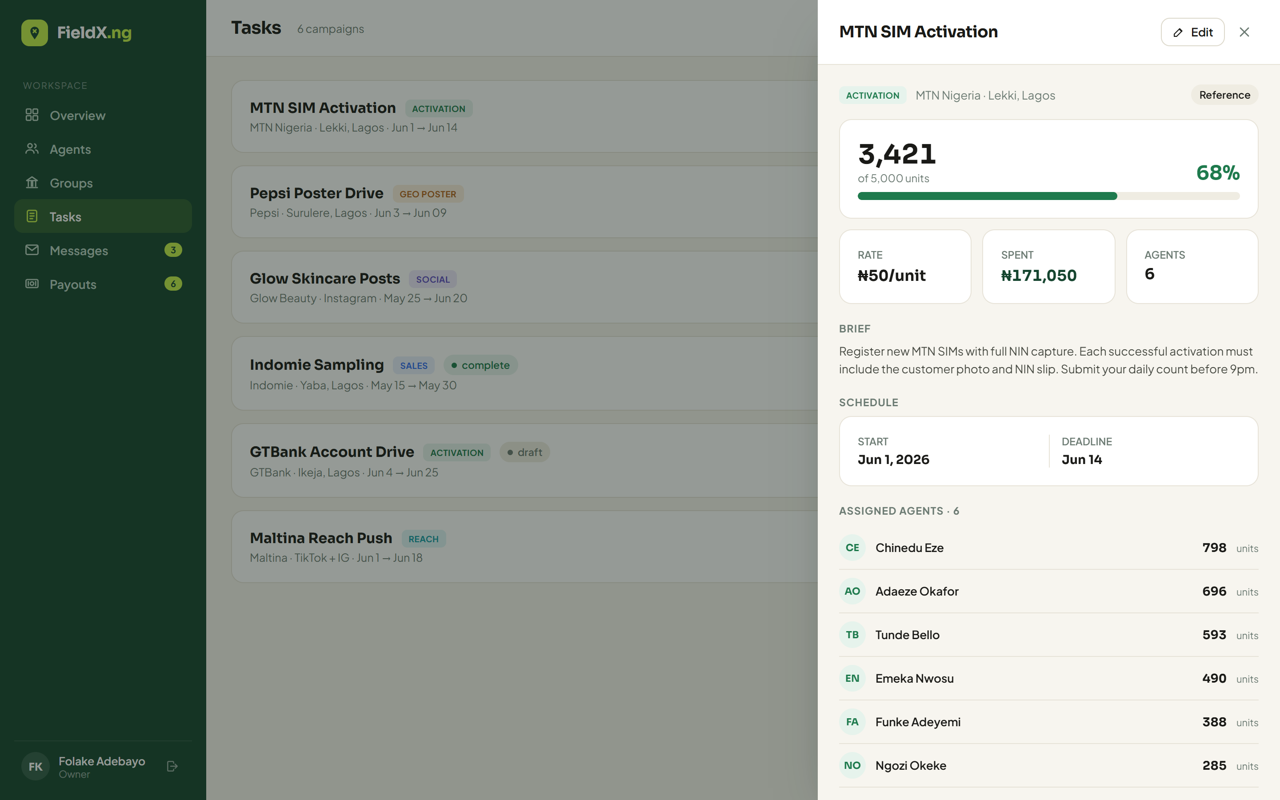Click Ngozi Okeke's NO avatar
The width and height of the screenshot is (1280, 800).
[x=852, y=765]
